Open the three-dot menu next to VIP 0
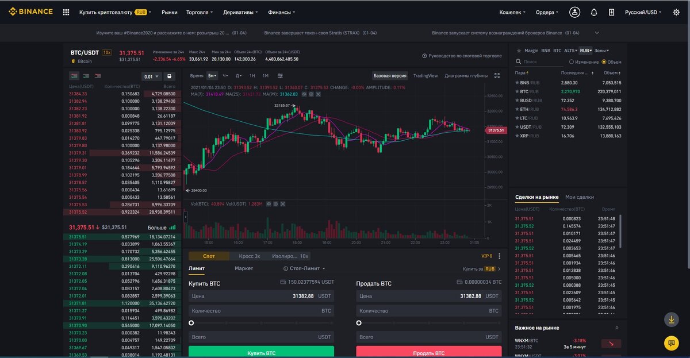 click(499, 256)
